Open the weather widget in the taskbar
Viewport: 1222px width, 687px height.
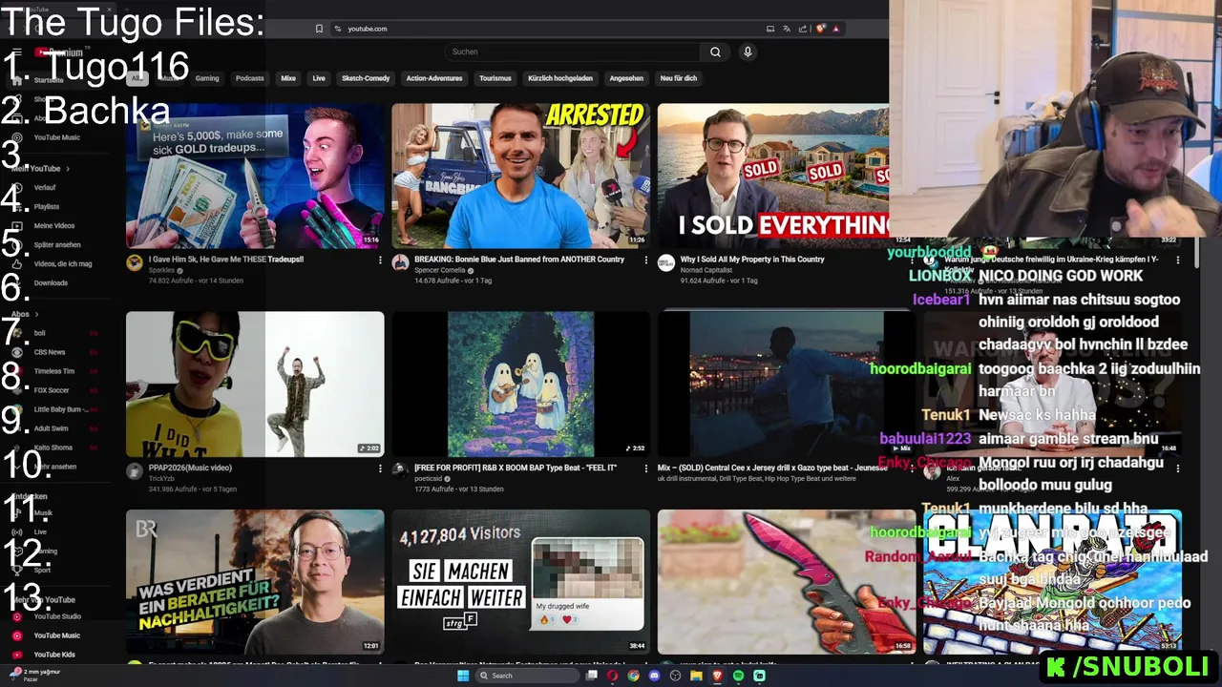(x=33, y=675)
